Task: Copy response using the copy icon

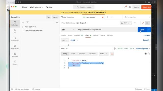Action: click(145, 54)
